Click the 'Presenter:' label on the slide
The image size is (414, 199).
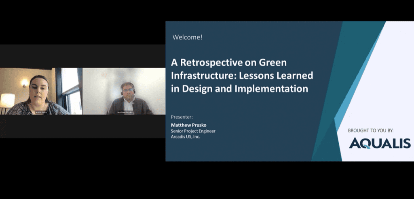(x=182, y=117)
